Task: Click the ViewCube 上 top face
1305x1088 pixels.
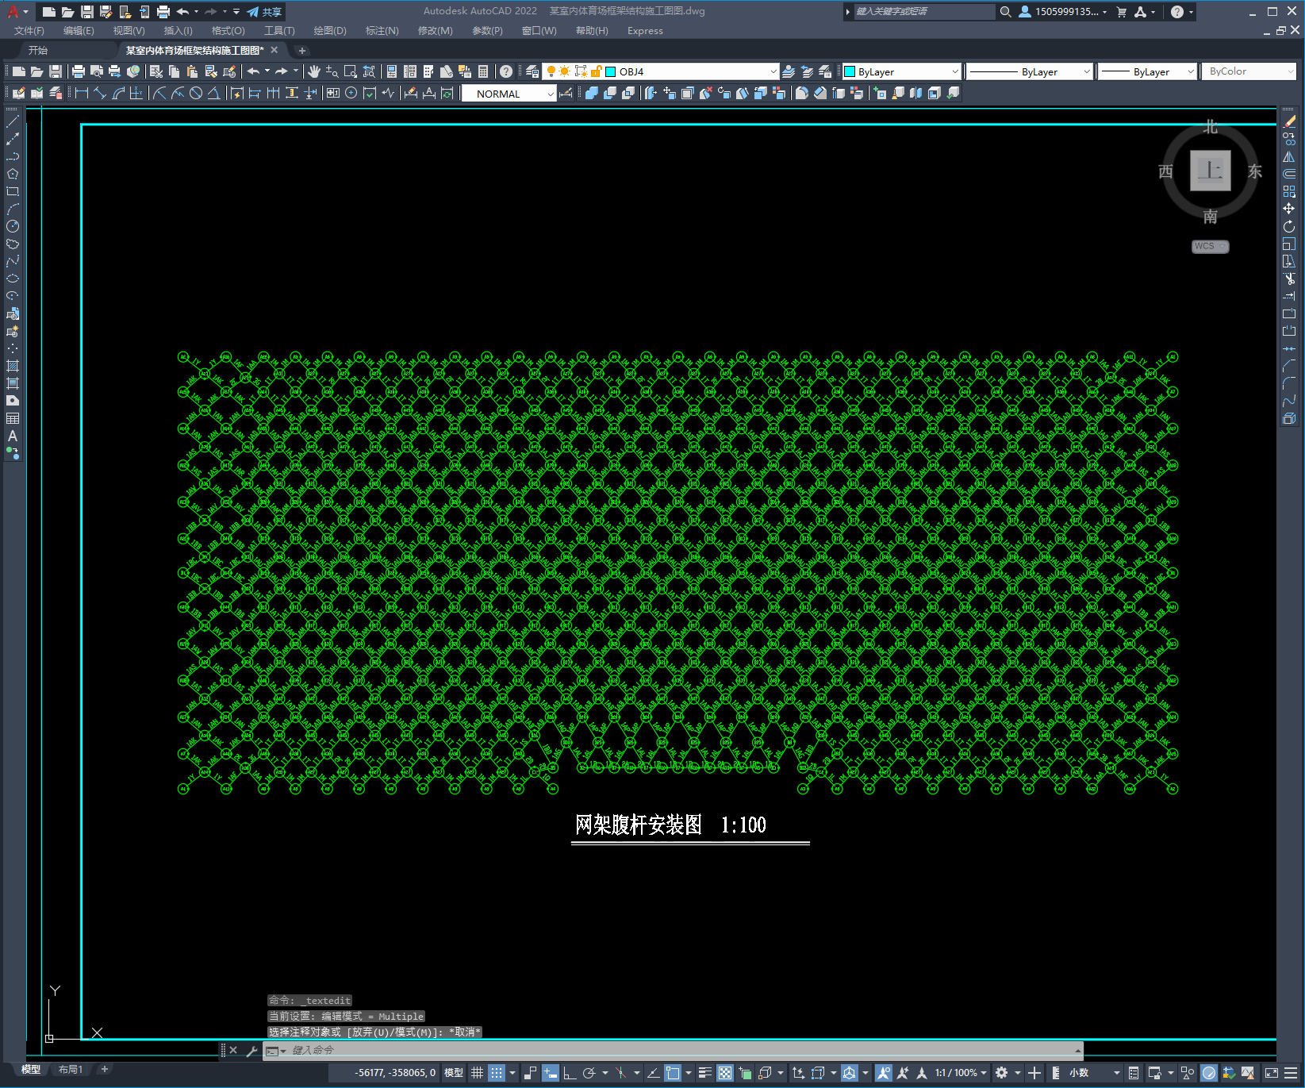Action: [x=1210, y=171]
